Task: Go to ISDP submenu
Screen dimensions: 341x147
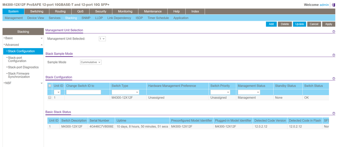Action: pyautogui.click(x=139, y=18)
